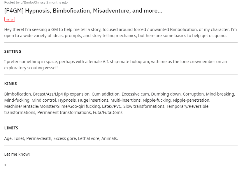Click the LIMITS section heading

click(x=11, y=128)
